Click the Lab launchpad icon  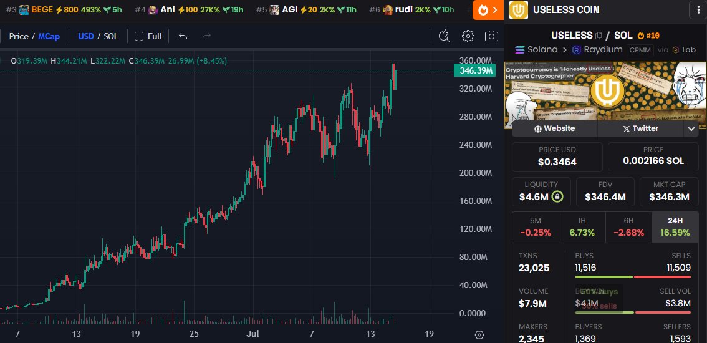(x=675, y=50)
